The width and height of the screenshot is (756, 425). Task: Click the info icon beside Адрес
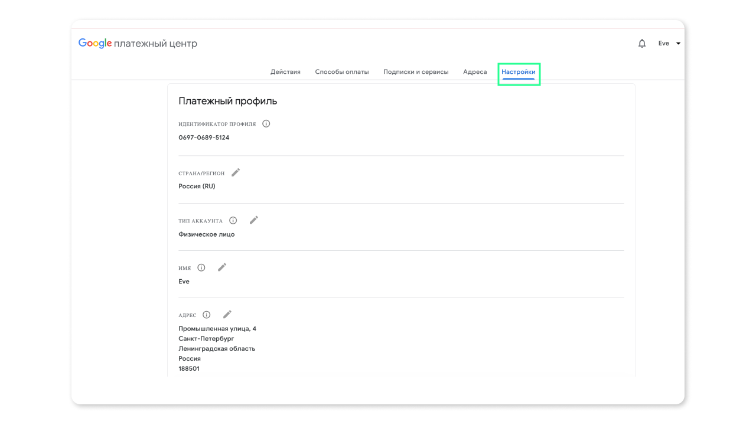[206, 314]
